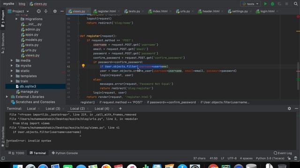Screen dimensions: 300x168
Task: Expand the train folder
Action: click(12, 81)
